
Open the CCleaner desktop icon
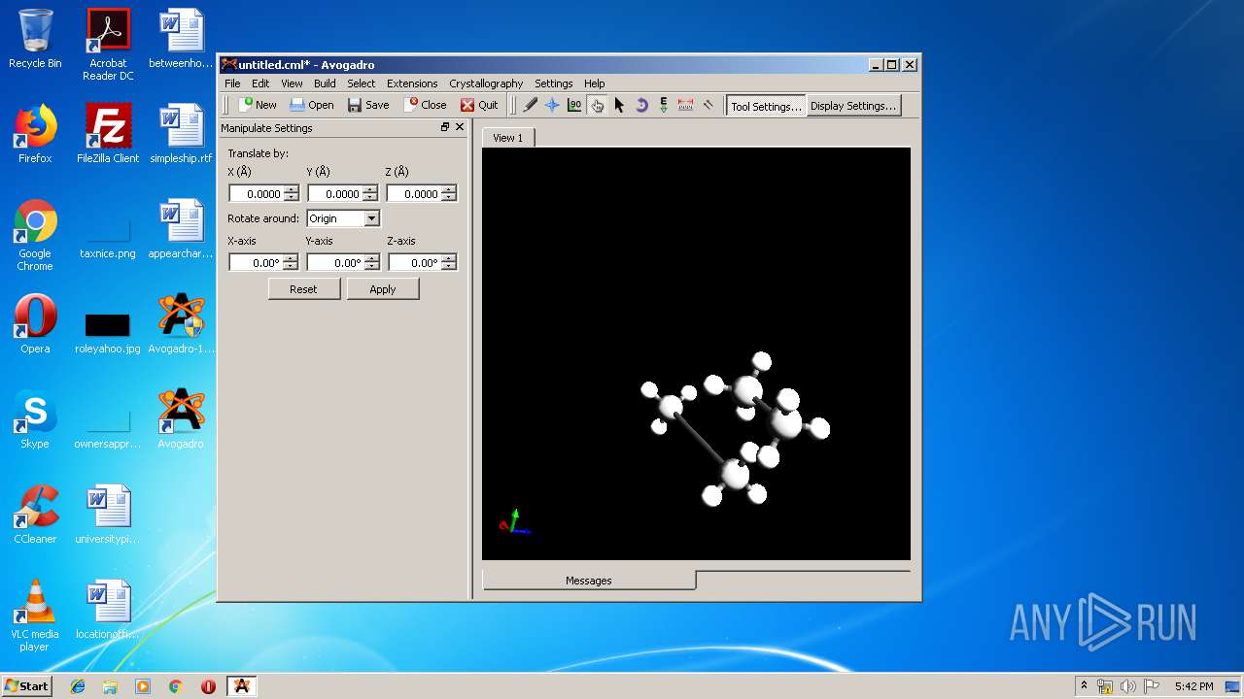(x=35, y=515)
